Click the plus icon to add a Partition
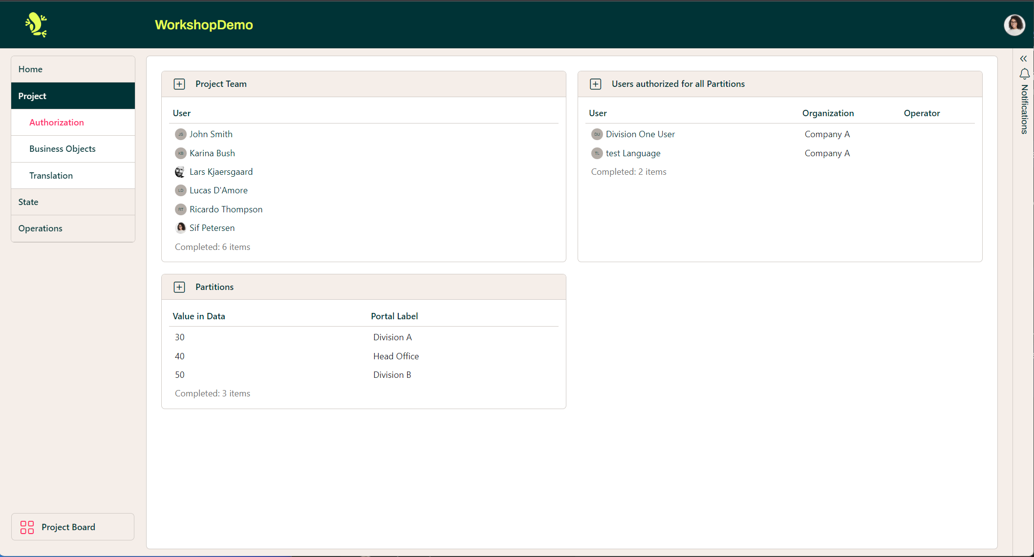This screenshot has width=1034, height=557. 179,287
